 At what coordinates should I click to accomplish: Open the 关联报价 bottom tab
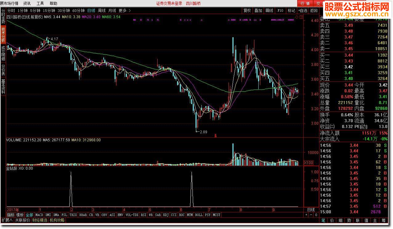tap(22, 220)
